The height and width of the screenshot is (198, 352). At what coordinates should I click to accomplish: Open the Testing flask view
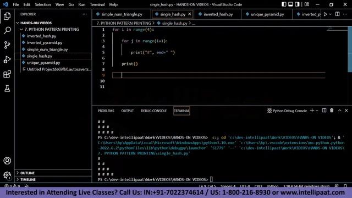pos(7,89)
